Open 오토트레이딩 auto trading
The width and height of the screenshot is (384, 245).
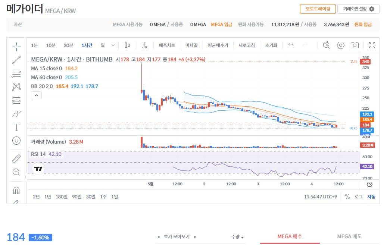tap(318, 9)
